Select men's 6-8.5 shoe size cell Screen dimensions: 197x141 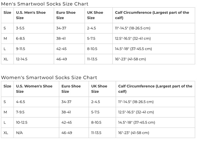point(20,38)
